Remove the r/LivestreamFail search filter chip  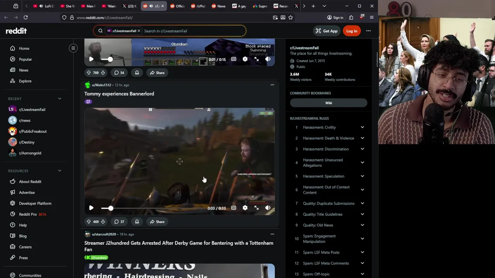pyautogui.click(x=139, y=31)
